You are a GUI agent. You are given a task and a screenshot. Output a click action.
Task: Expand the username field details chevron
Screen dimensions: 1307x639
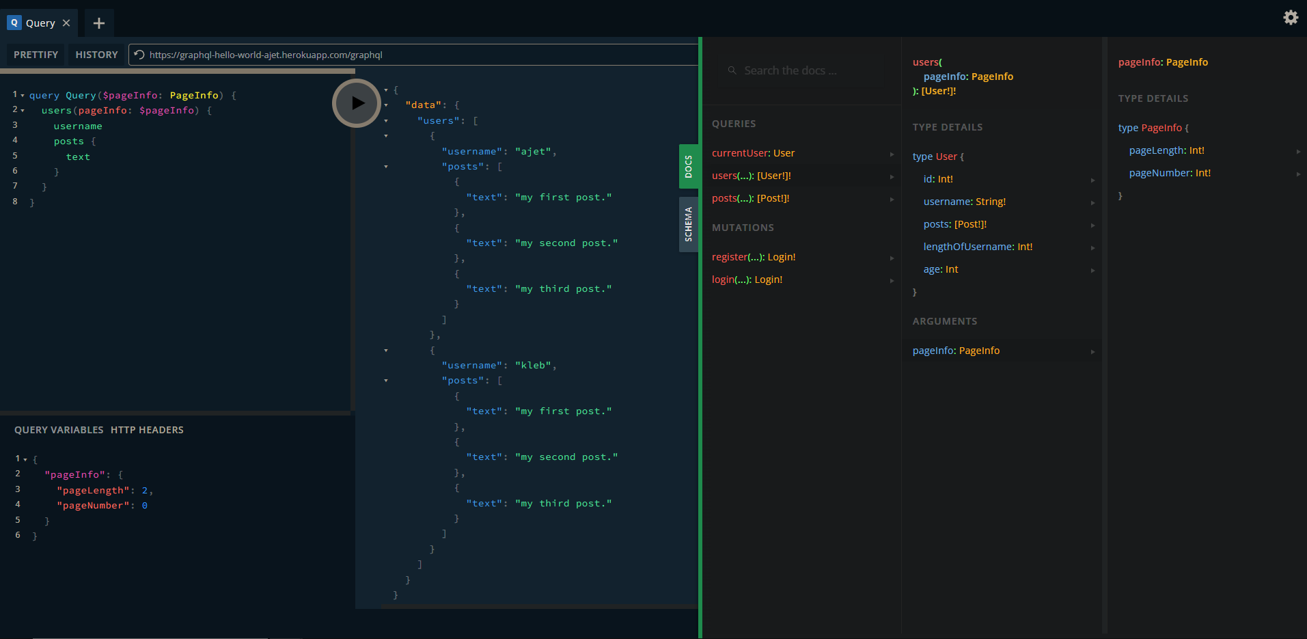click(x=1092, y=202)
